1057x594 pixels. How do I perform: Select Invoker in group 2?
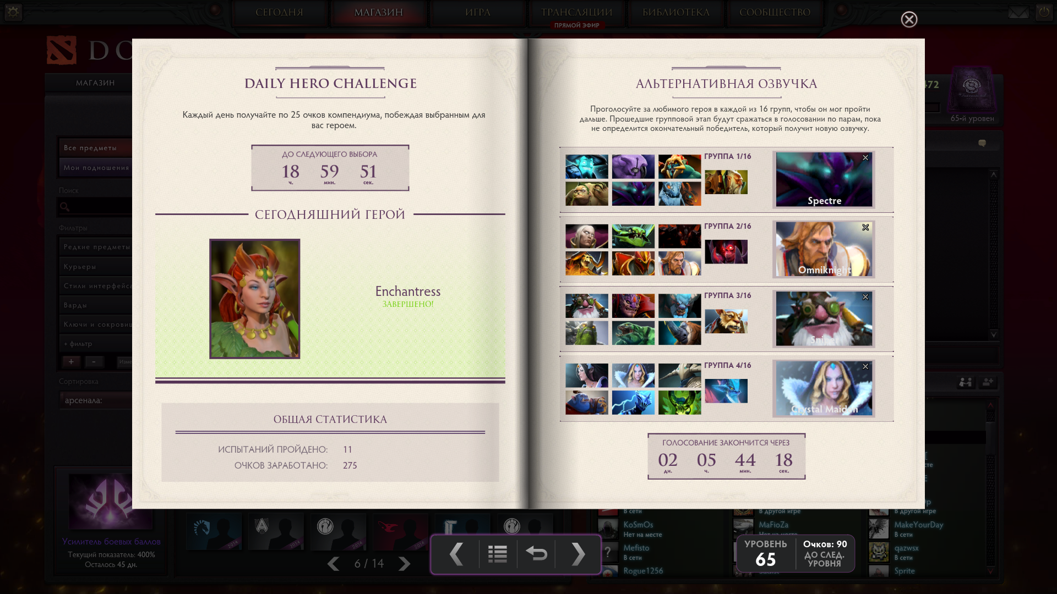tap(587, 236)
